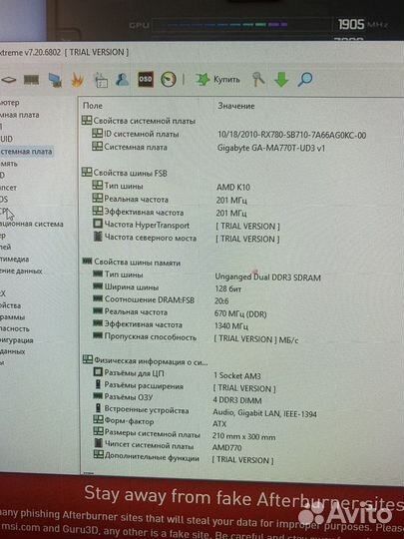Select the 1 Socket AM3 value

click(236, 375)
